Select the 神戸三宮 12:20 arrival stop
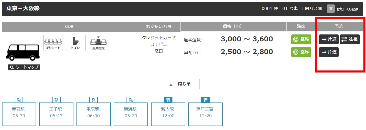The image size is (366, 130). (205, 112)
